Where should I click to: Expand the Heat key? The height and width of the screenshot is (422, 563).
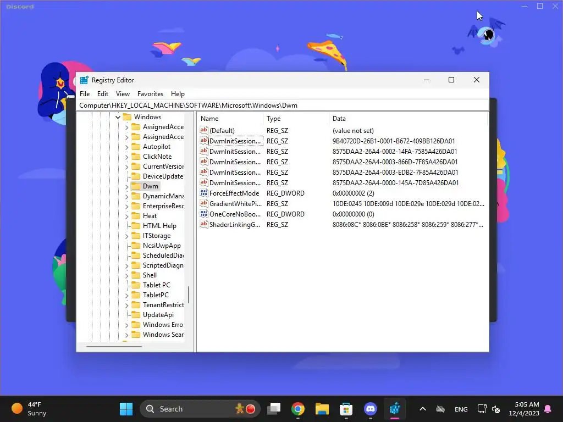[x=127, y=216]
